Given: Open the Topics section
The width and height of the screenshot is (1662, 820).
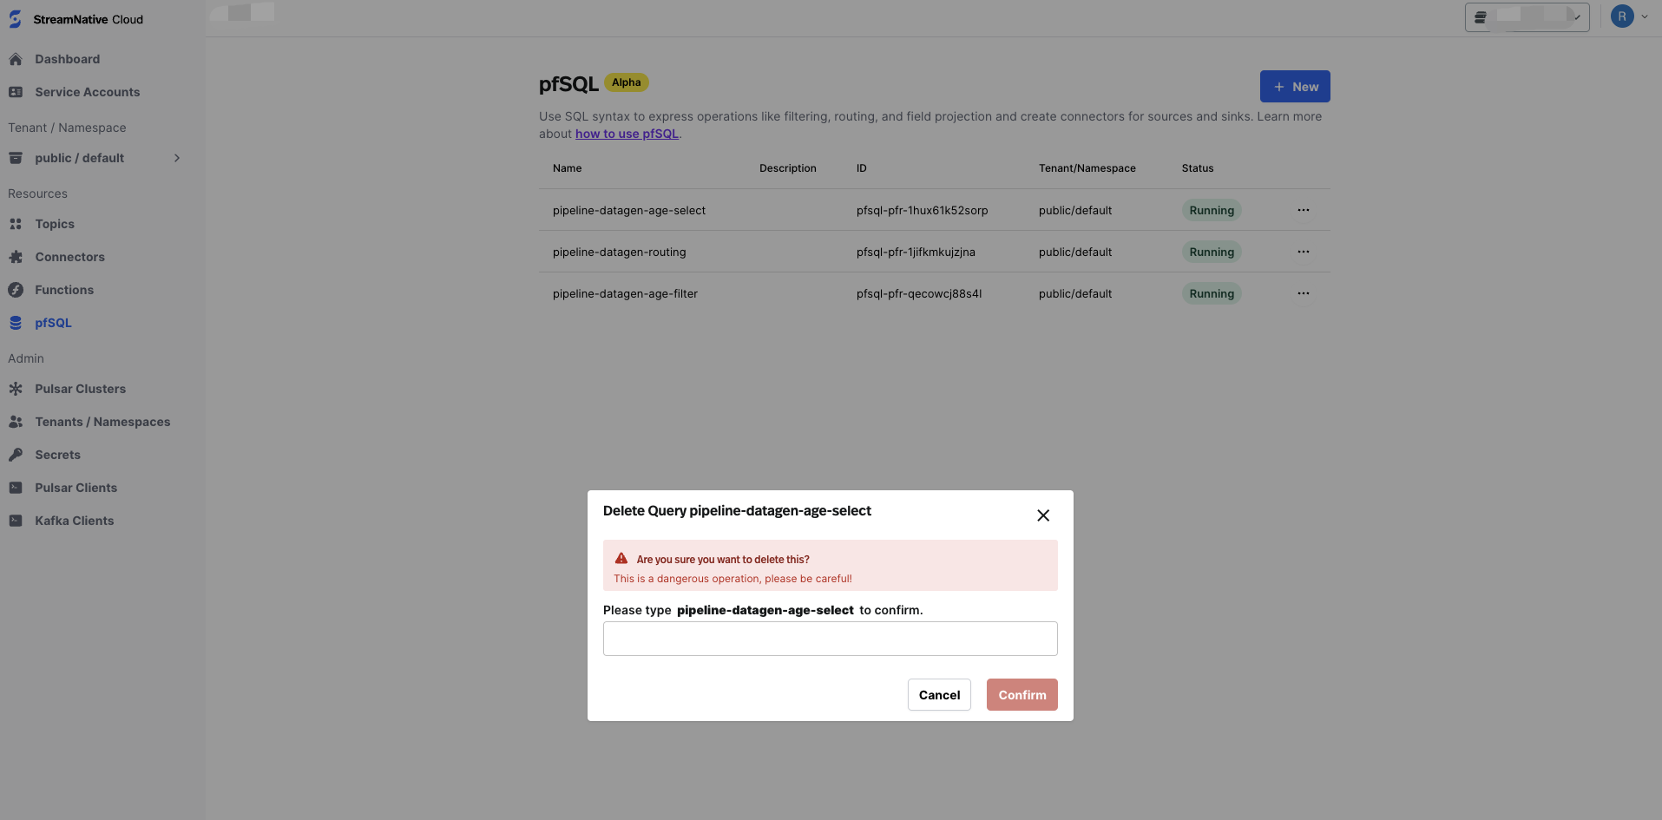Looking at the screenshot, I should (56, 224).
